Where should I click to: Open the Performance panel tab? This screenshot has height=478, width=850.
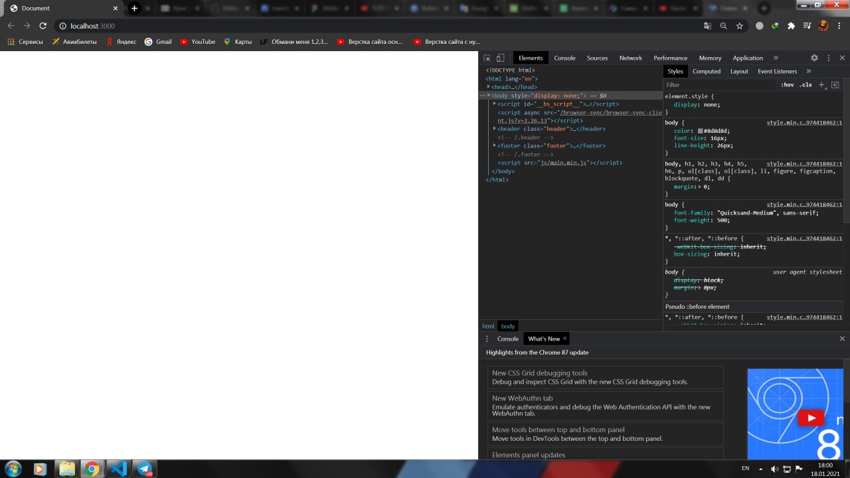click(x=671, y=58)
